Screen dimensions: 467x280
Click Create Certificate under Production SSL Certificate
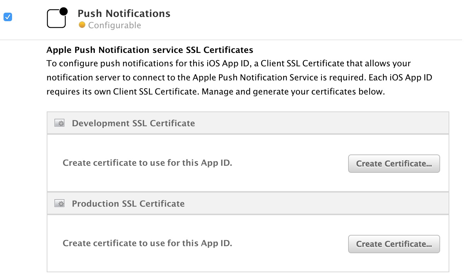(x=394, y=244)
